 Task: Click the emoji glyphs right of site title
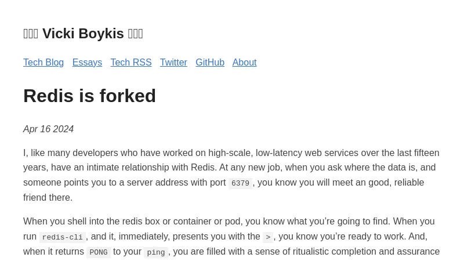[x=135, y=34]
